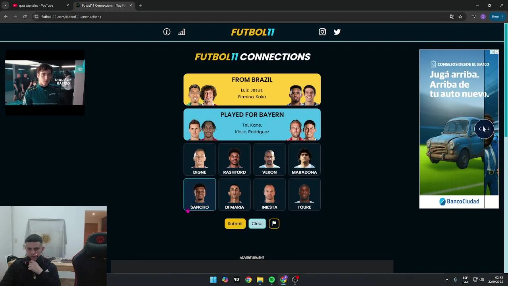Open the Chrome profile avatar Z
Viewport: 508px width, 286px height.
click(483, 17)
